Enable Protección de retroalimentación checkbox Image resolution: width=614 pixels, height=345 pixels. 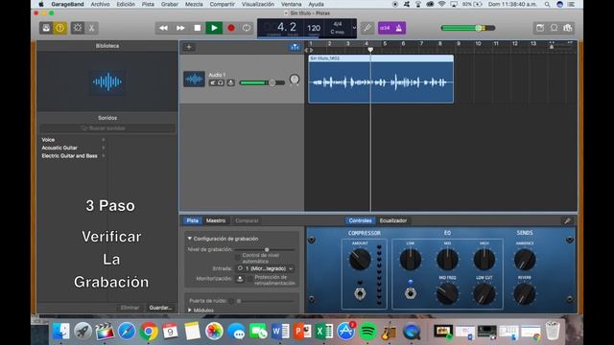[250, 279]
